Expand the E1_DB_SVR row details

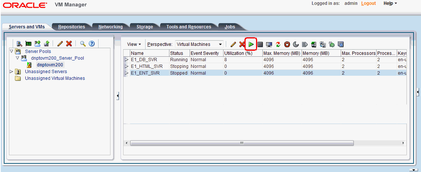(127, 60)
